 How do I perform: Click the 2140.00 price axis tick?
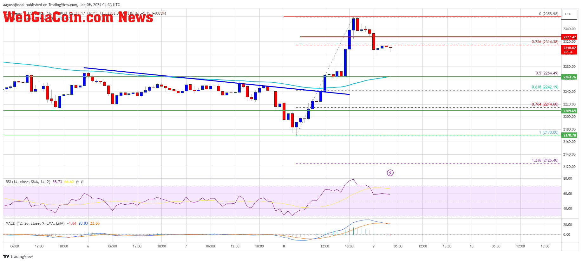pyautogui.click(x=569, y=154)
